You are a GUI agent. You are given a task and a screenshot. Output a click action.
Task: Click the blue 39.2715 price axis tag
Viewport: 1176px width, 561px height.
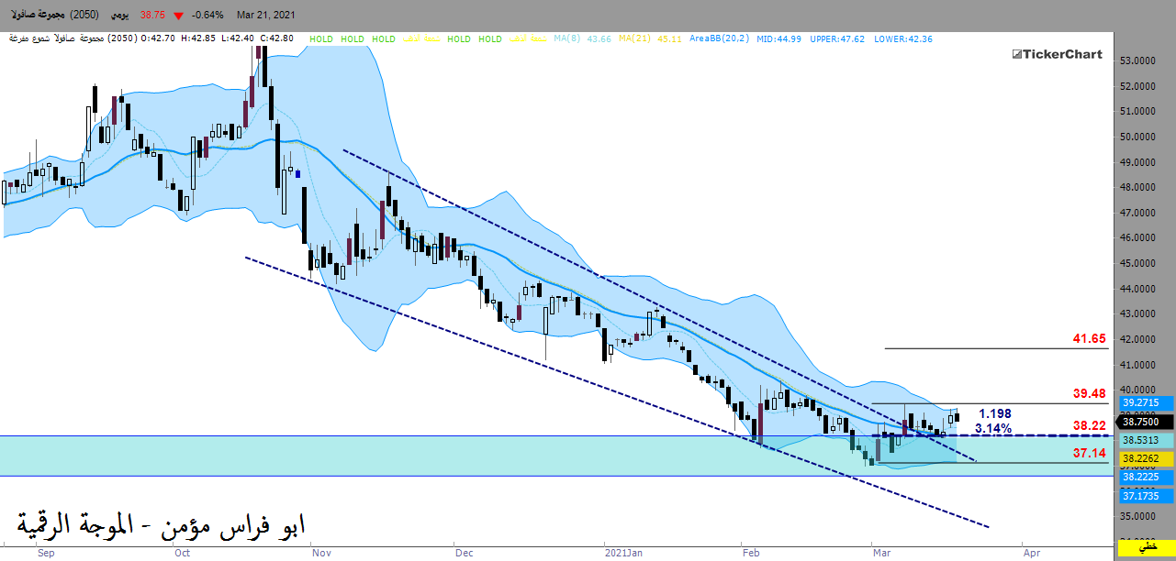point(1143,402)
